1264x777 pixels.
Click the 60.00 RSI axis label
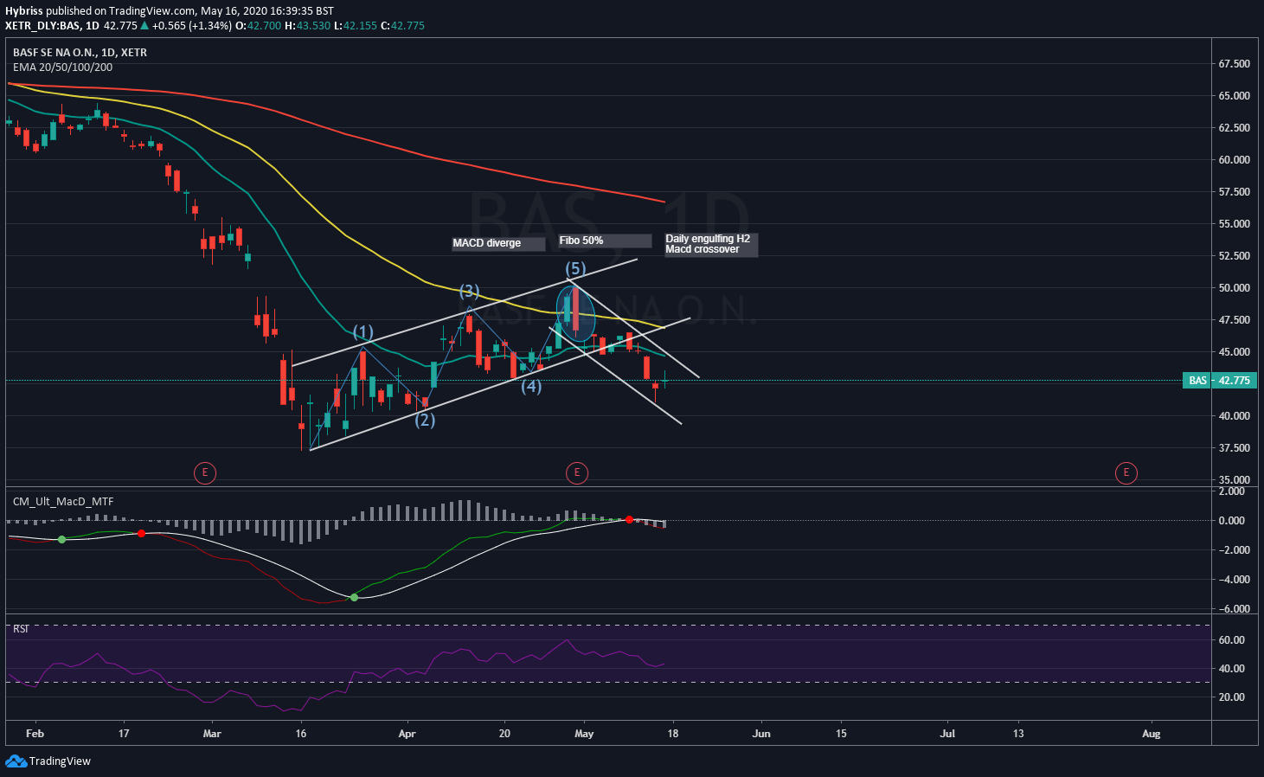click(1231, 640)
